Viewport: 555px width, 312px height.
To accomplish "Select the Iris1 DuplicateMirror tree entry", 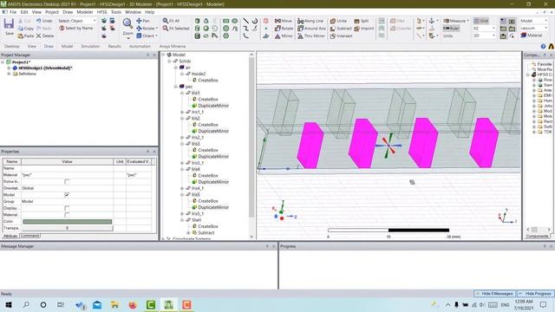I will [x=213, y=106].
